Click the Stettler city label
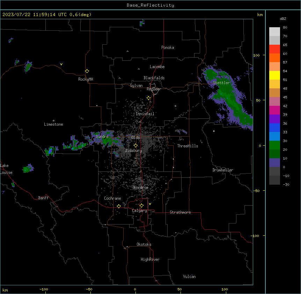301x294 pixels. click(221, 83)
